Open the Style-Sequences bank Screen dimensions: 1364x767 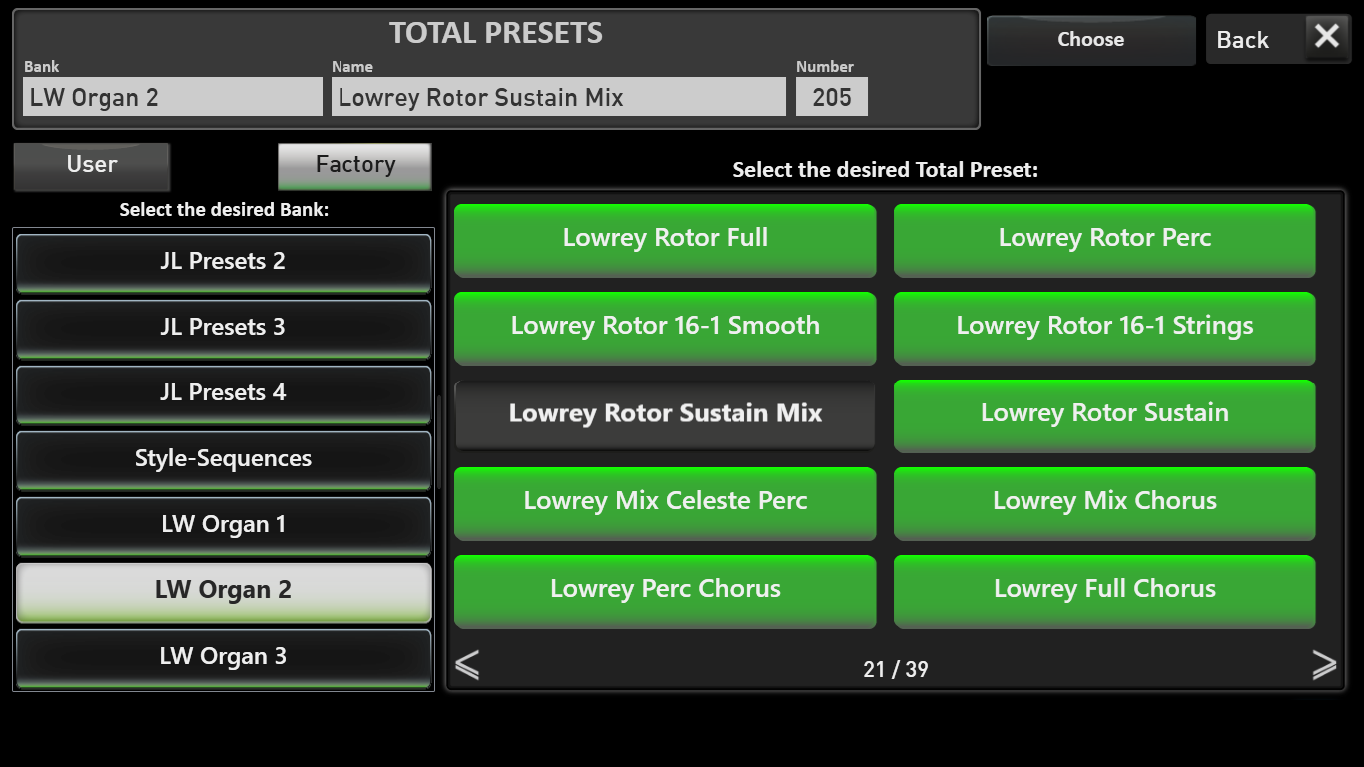pos(224,459)
